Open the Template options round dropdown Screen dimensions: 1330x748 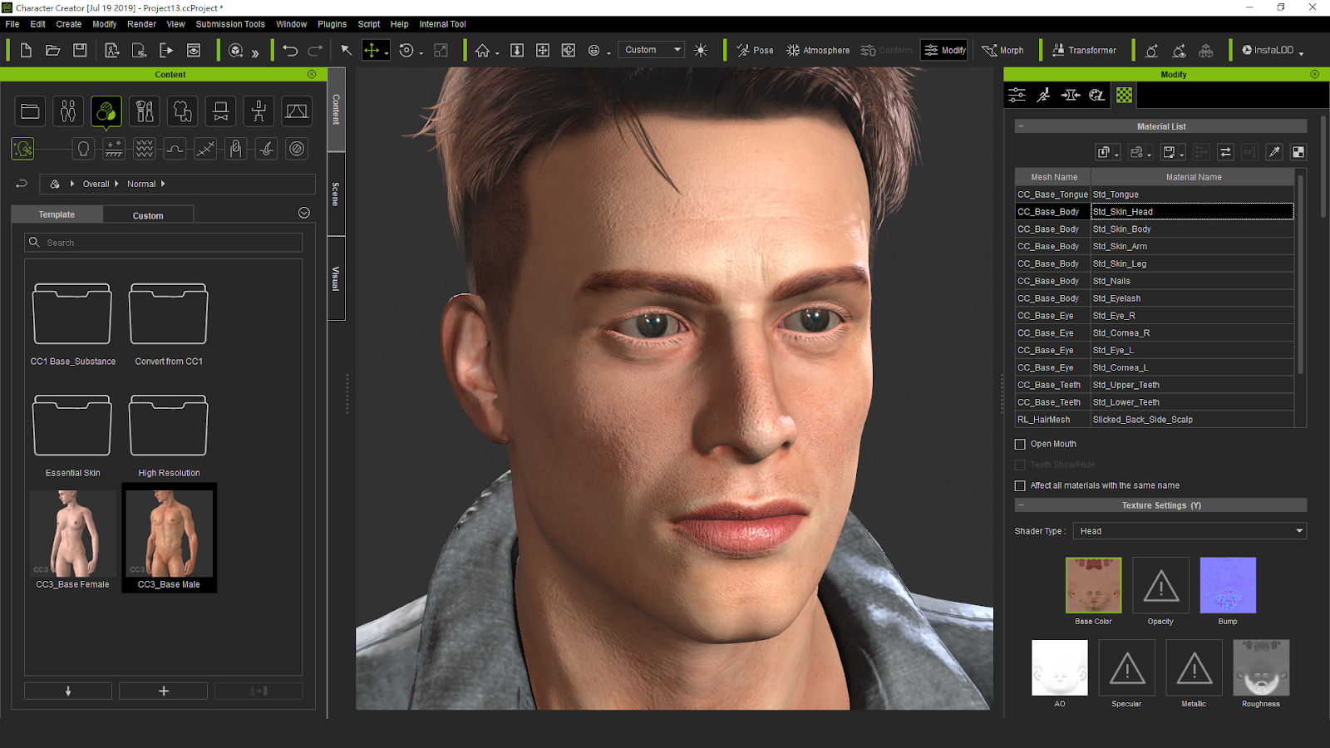click(304, 213)
